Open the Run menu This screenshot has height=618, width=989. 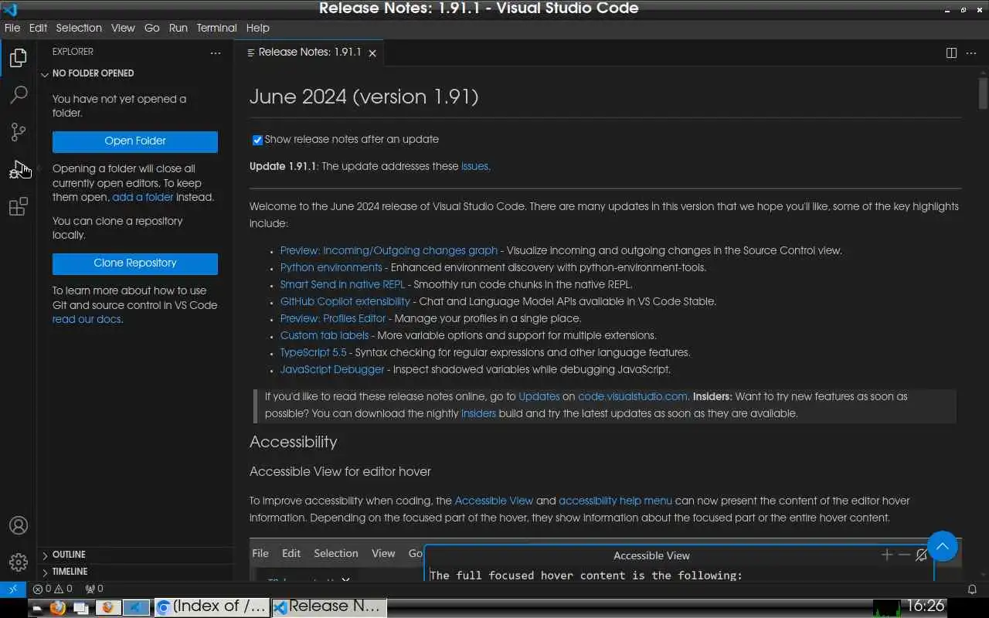(x=178, y=28)
